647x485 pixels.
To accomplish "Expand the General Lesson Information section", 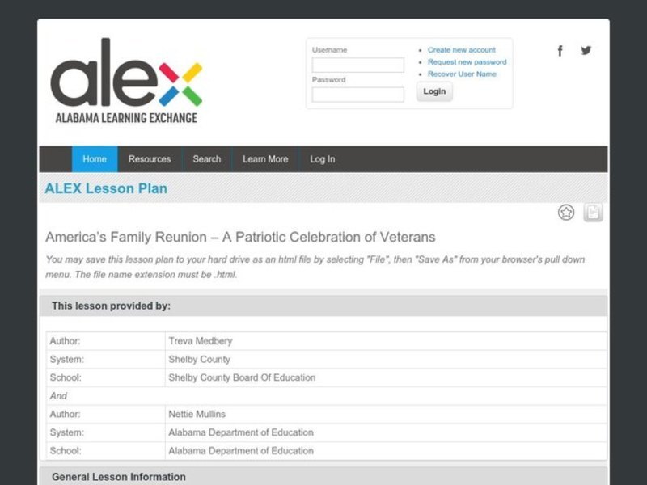I will coord(119,477).
